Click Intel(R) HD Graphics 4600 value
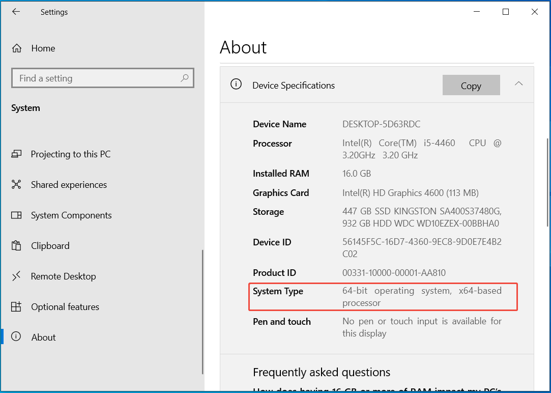Image resolution: width=551 pixels, height=393 pixels. pos(411,192)
